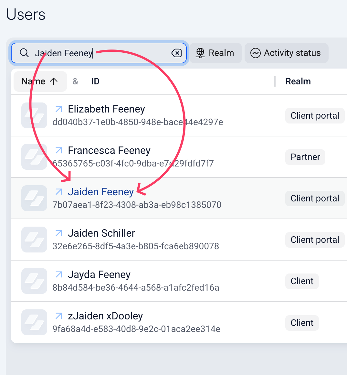
Task: Click the Partner realm badge
Action: [x=305, y=157]
